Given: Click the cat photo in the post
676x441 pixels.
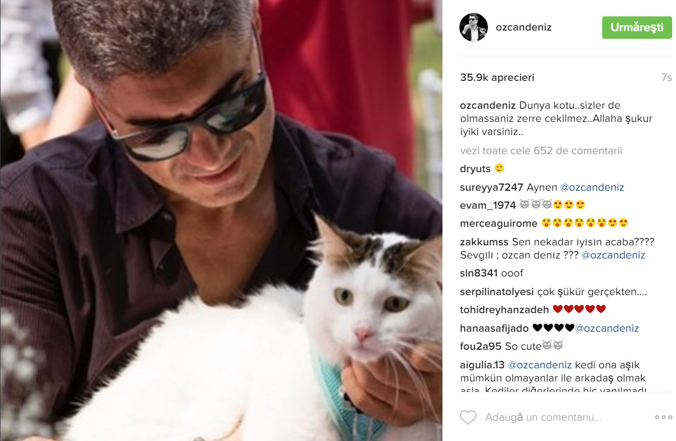Looking at the screenshot, I should pos(221,220).
